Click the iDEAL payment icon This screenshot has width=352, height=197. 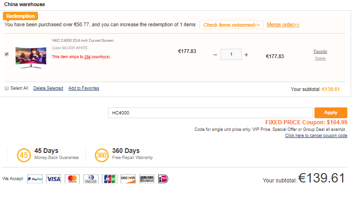click(x=163, y=179)
